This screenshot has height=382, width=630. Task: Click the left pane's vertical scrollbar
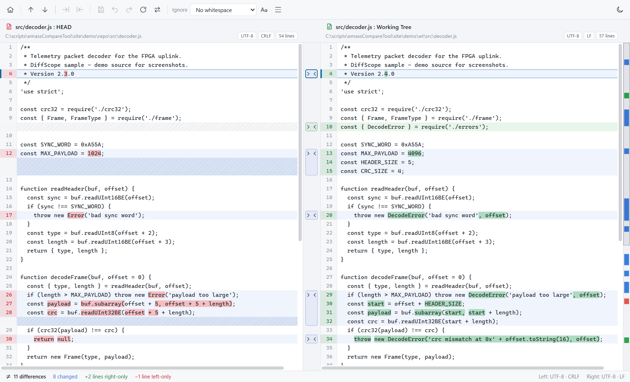(300, 142)
